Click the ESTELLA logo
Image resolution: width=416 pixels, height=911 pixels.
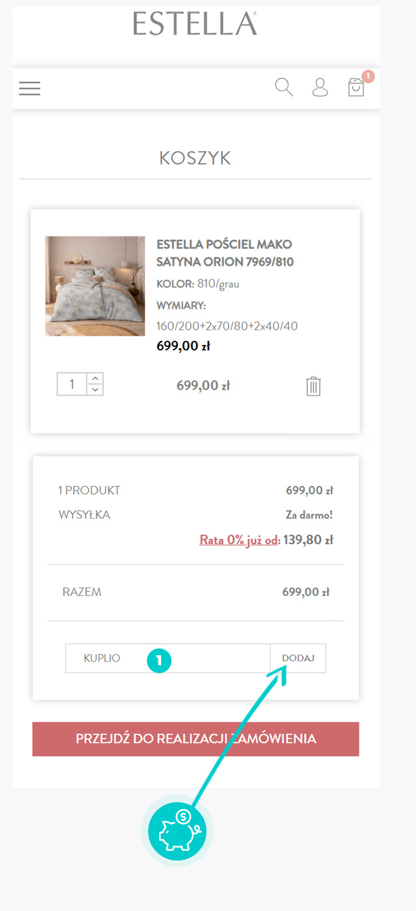pyautogui.click(x=195, y=23)
